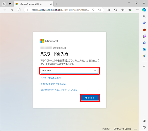Open footer more options ellipsis

(136, 129)
